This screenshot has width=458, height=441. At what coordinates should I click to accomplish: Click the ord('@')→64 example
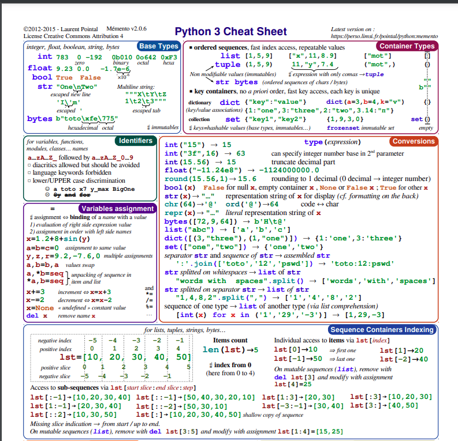pyautogui.click(x=252, y=204)
